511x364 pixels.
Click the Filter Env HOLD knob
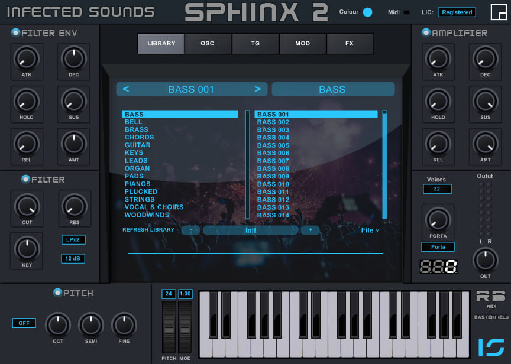coord(27,101)
